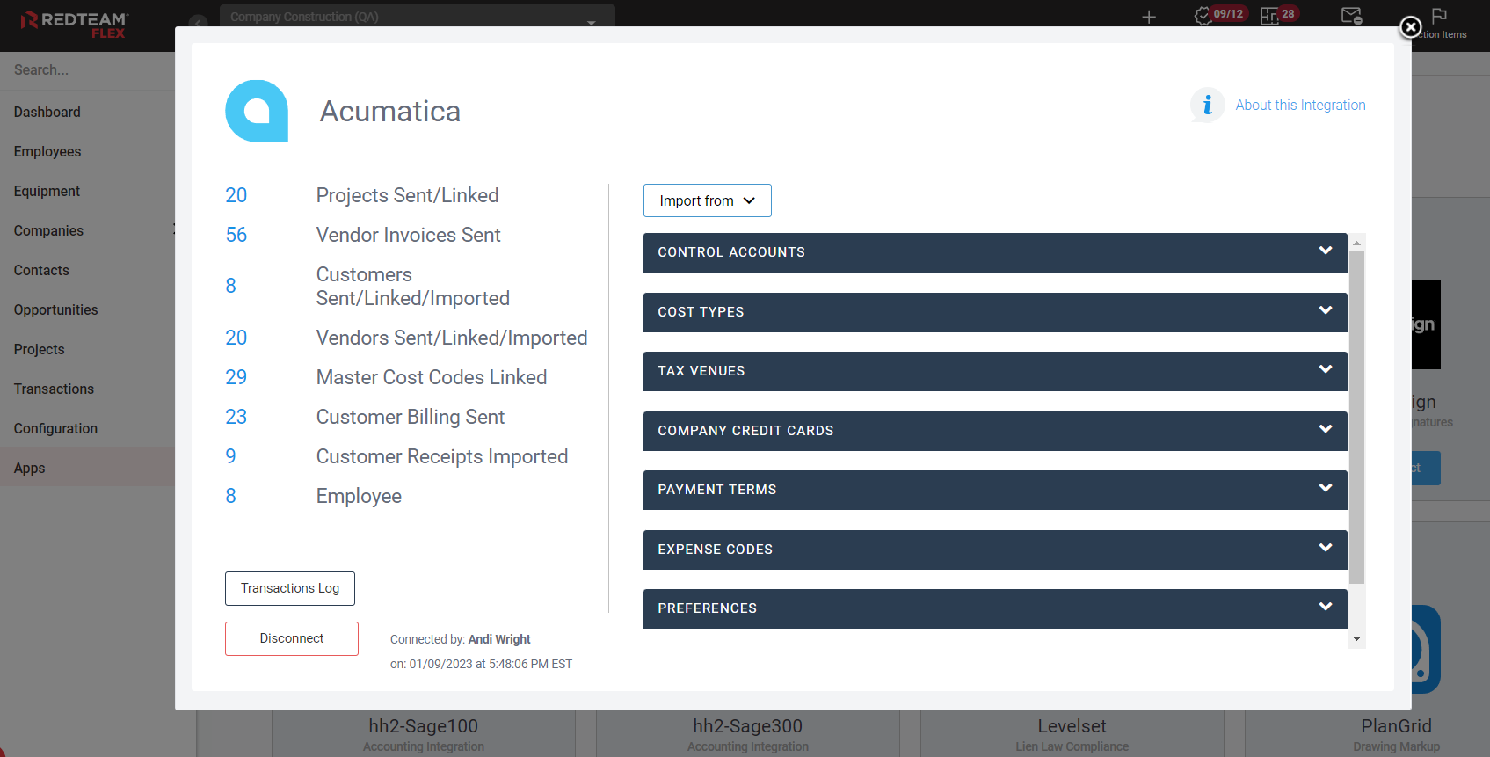The image size is (1490, 757).
Task: Click the Transactions Log button
Action: pyautogui.click(x=290, y=588)
